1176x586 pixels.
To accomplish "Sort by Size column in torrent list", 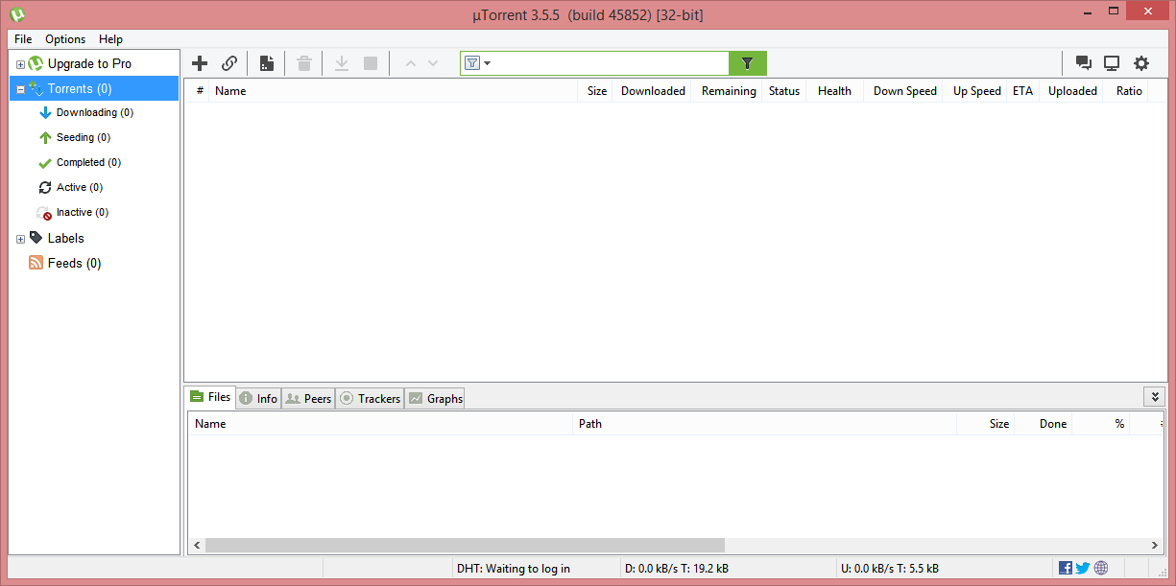I will tap(596, 91).
